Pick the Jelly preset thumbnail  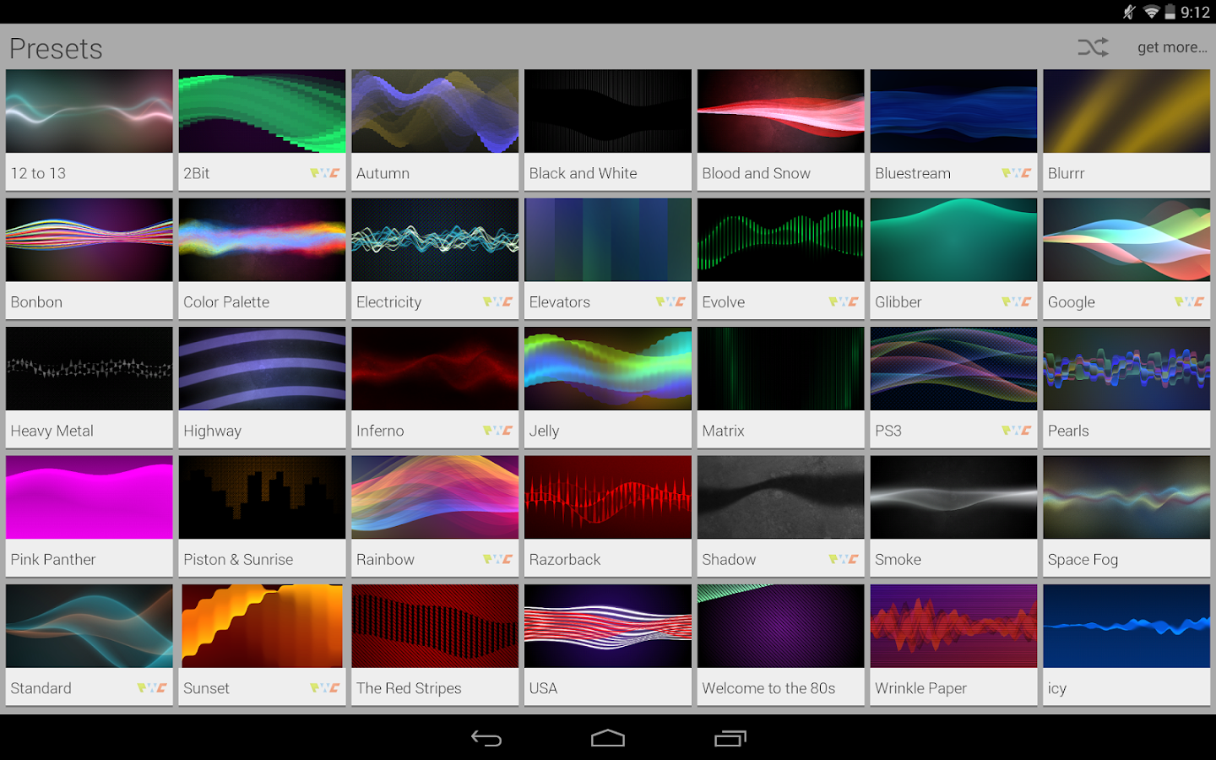[x=607, y=369]
